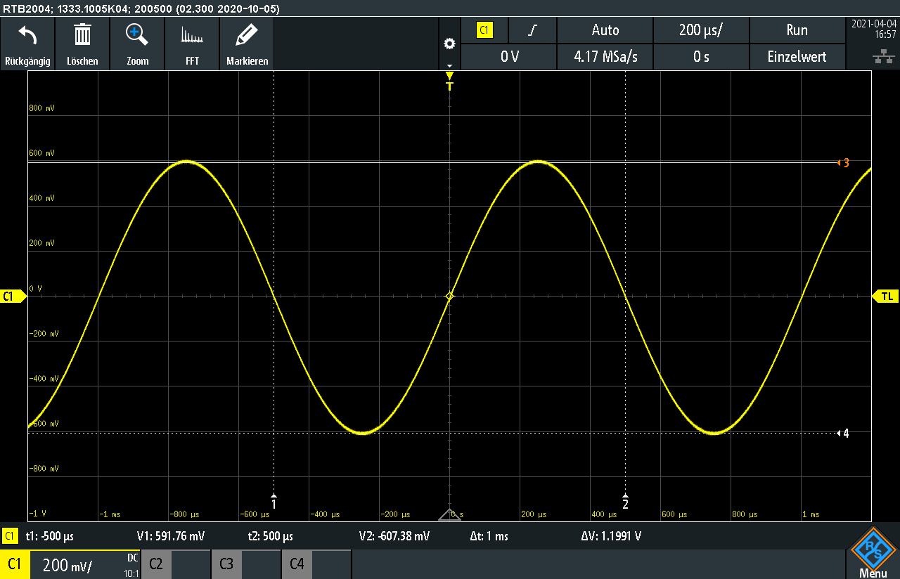The width and height of the screenshot is (900, 579).
Task: Select the t2: 500 µs cursor readout
Action: tap(270, 536)
